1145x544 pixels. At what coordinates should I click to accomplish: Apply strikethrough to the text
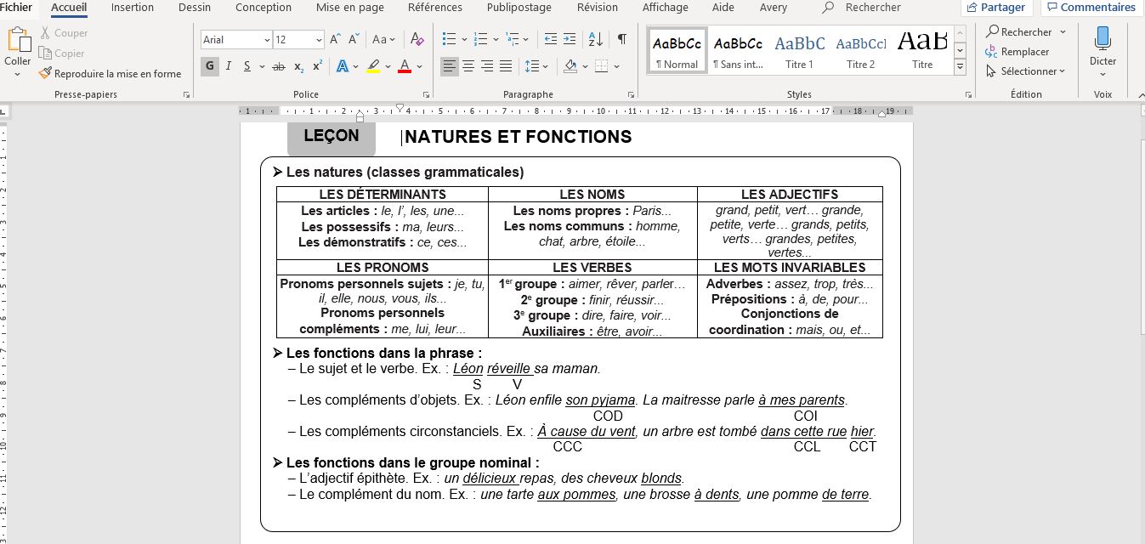278,65
